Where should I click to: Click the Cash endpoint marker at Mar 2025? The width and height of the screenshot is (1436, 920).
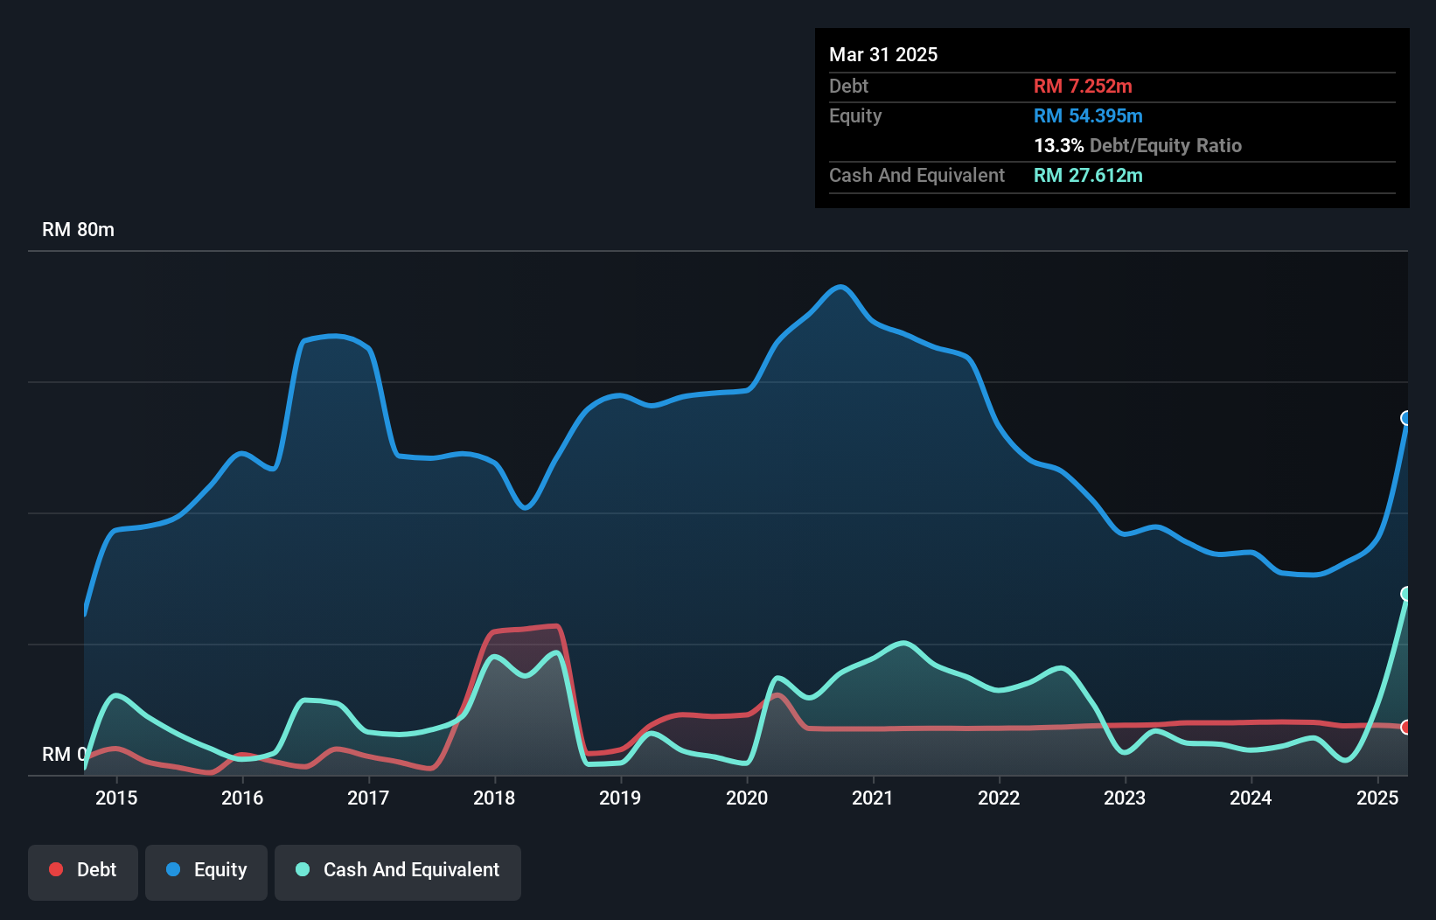click(x=1406, y=594)
